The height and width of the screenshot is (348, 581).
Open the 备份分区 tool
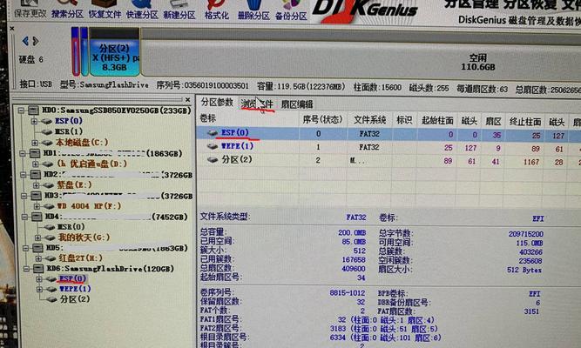291,11
